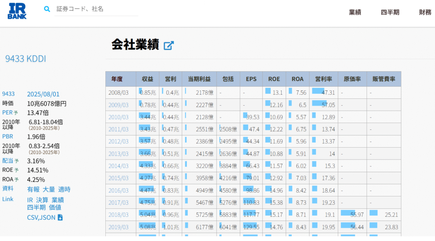
Task: Click the 25.21 SG&A ratio cell
Action: [384, 215]
